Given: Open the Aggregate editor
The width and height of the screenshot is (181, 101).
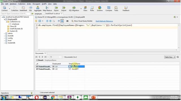Looking at the screenshot, I should coord(38,9).
